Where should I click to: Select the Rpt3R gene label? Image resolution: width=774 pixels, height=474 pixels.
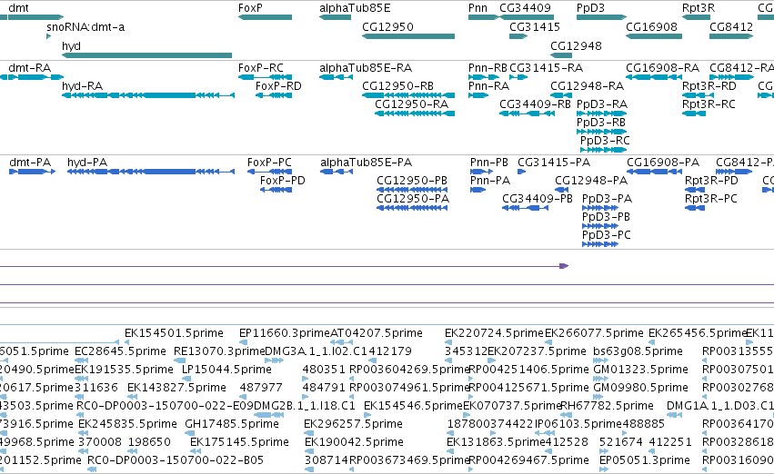tap(698, 8)
